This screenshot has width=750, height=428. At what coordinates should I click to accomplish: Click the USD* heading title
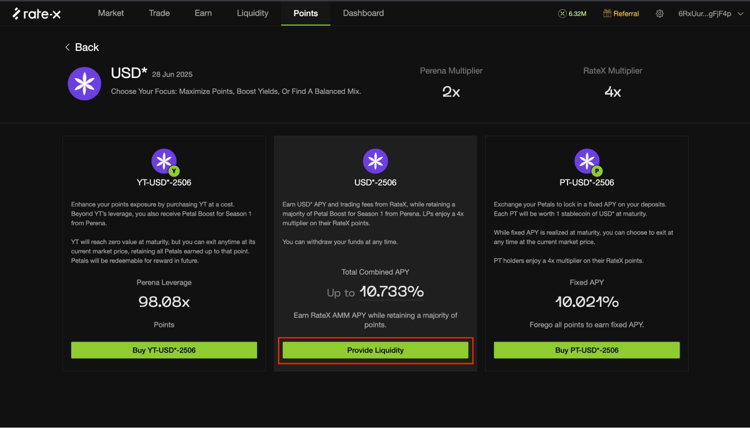pos(129,73)
